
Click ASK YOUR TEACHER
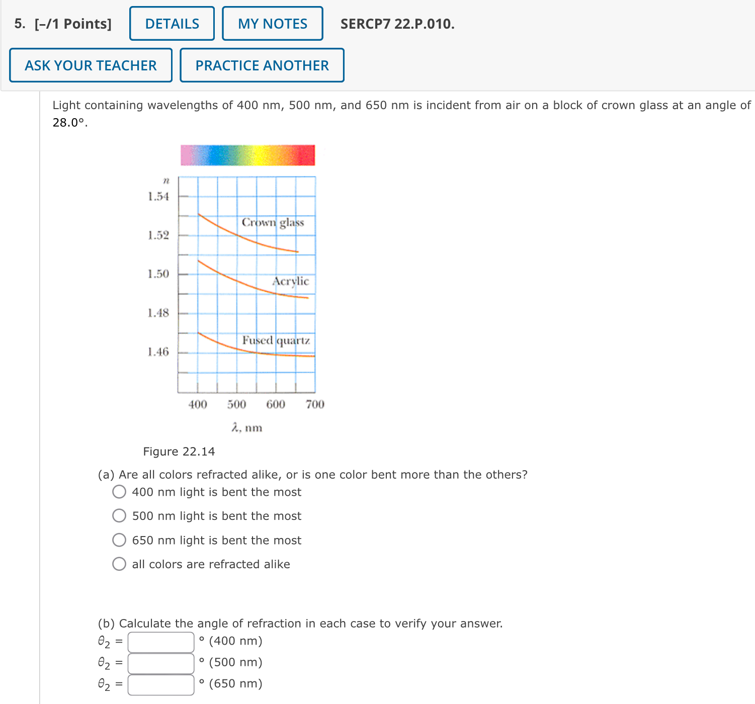click(x=91, y=65)
